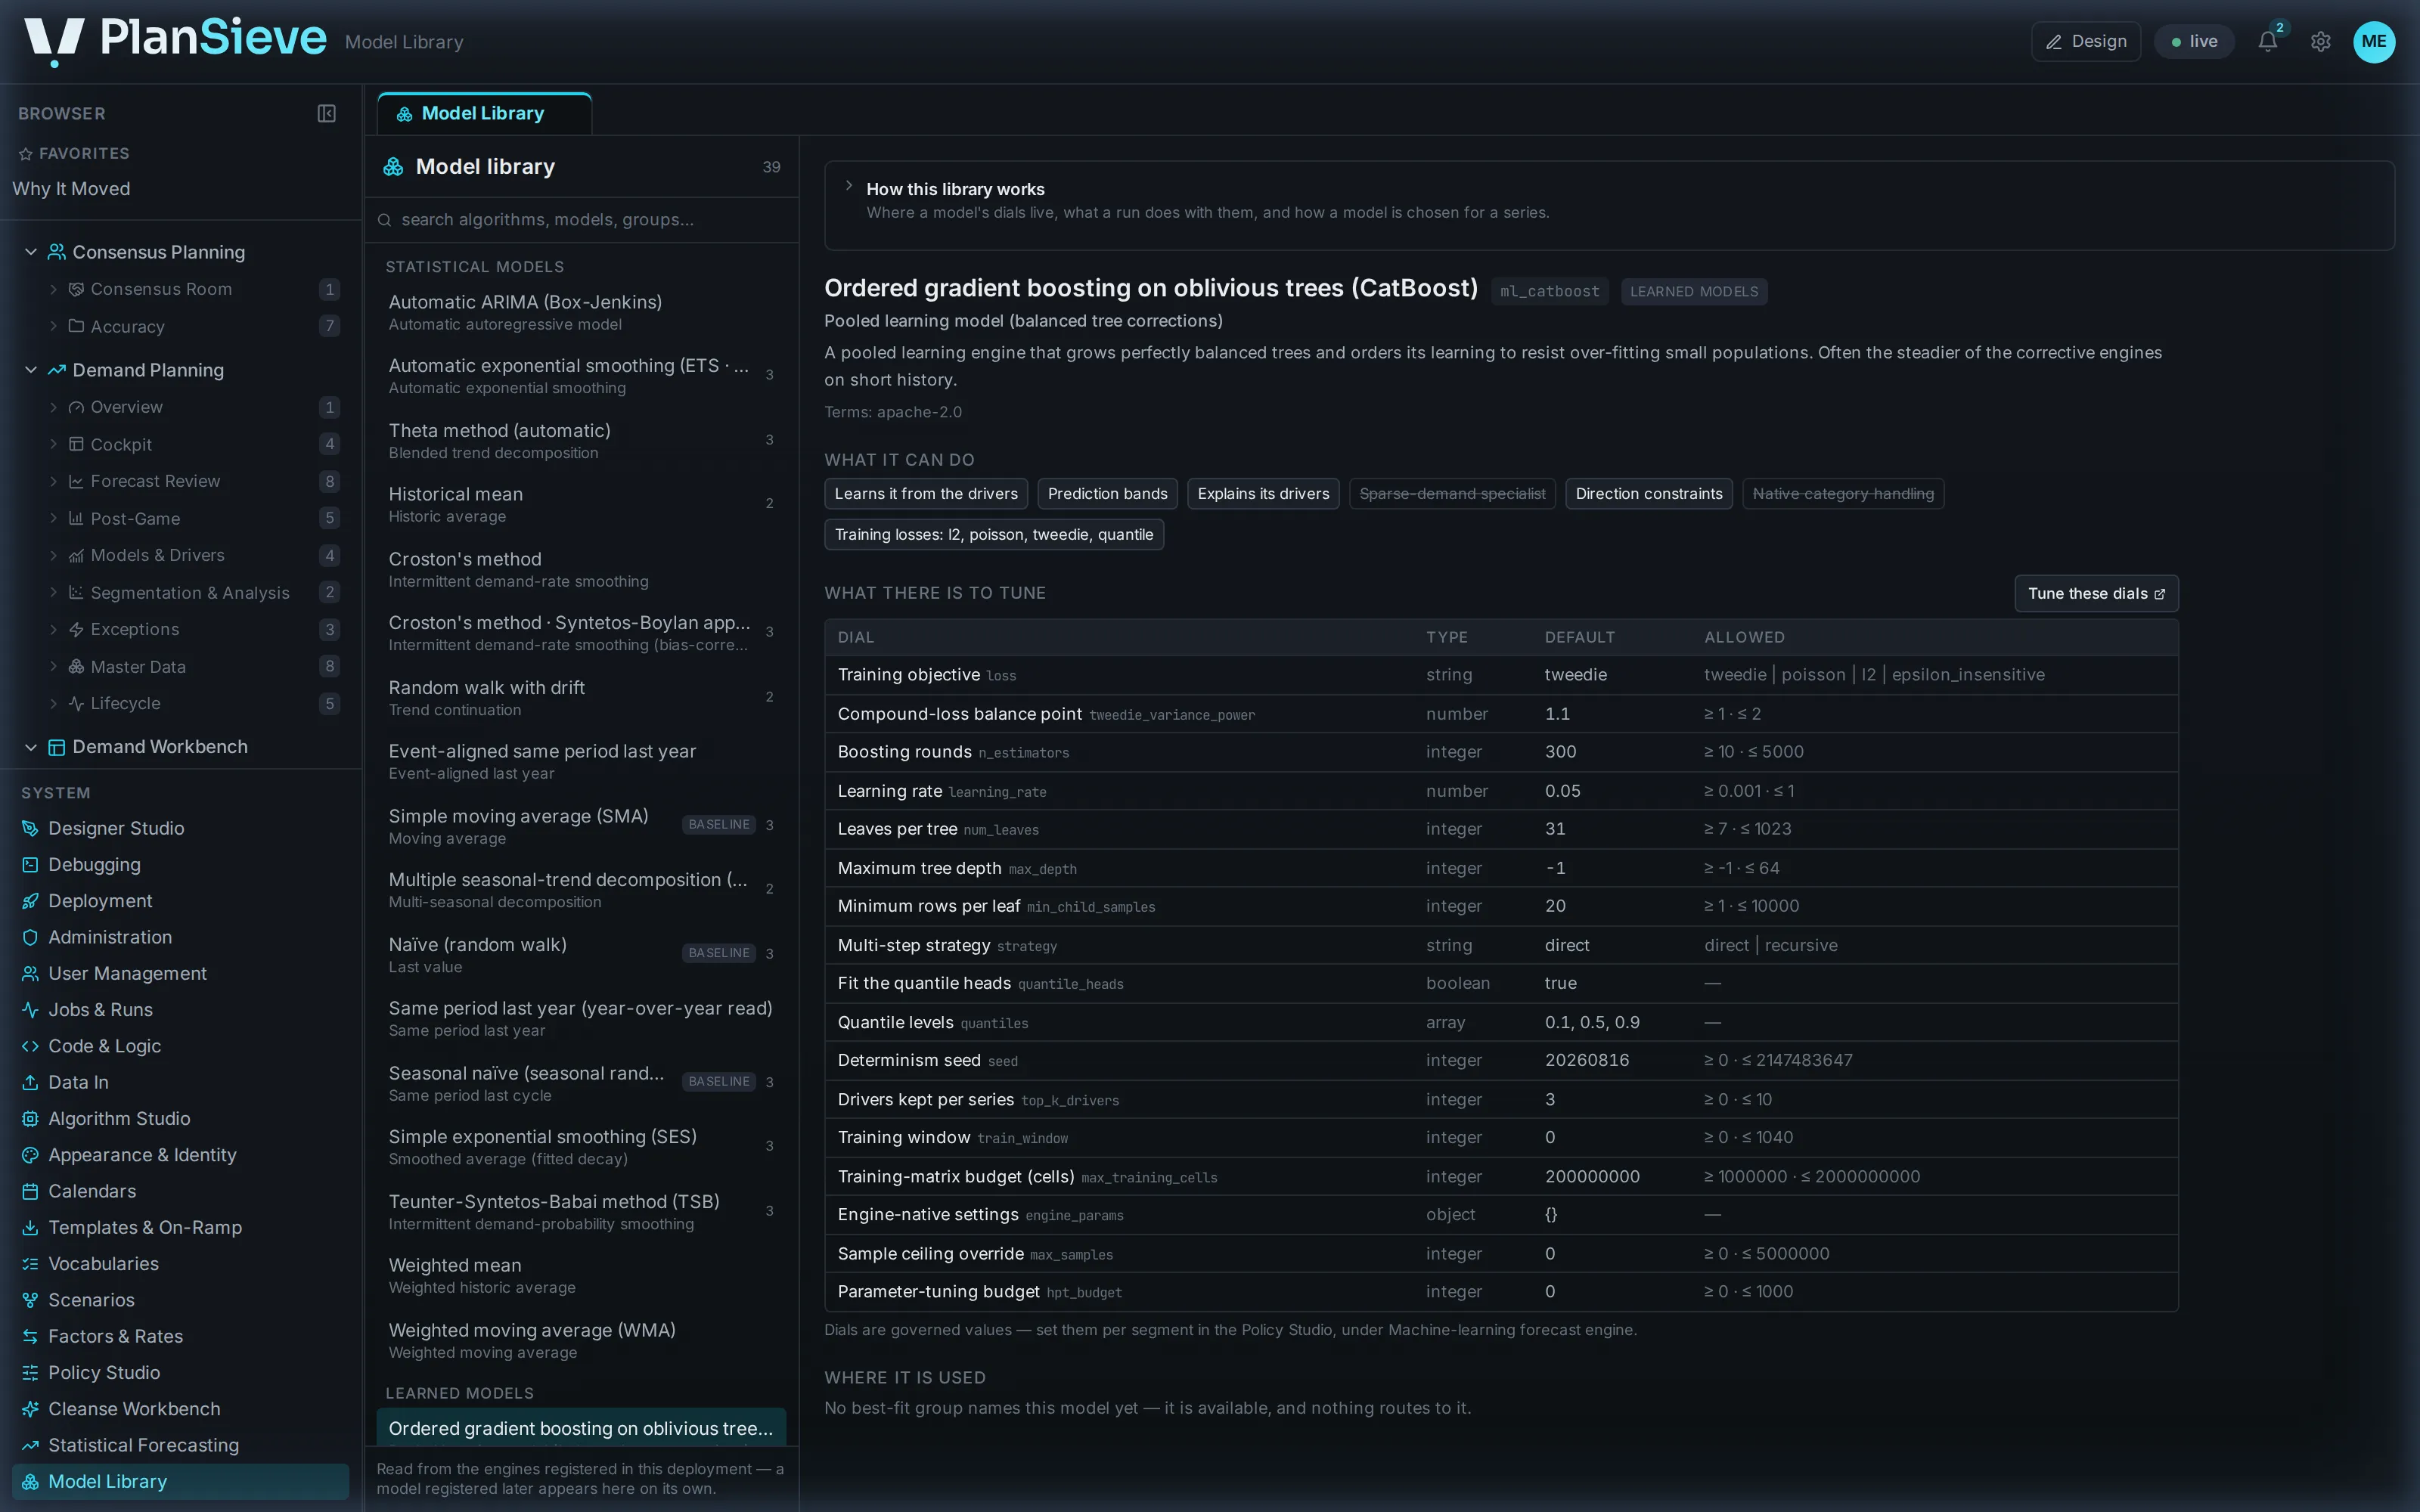
Task: Click the Scenarios icon
Action: [30, 1300]
